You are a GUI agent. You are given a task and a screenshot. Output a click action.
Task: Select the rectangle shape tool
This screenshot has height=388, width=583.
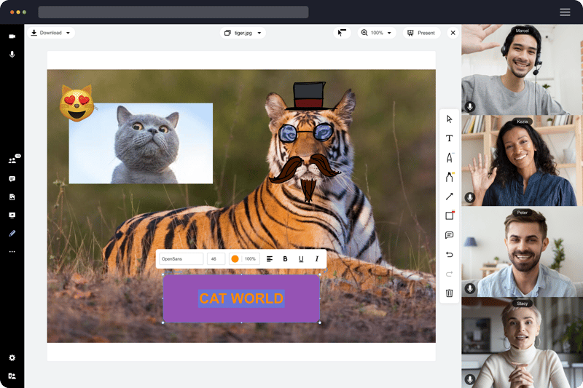click(x=449, y=215)
